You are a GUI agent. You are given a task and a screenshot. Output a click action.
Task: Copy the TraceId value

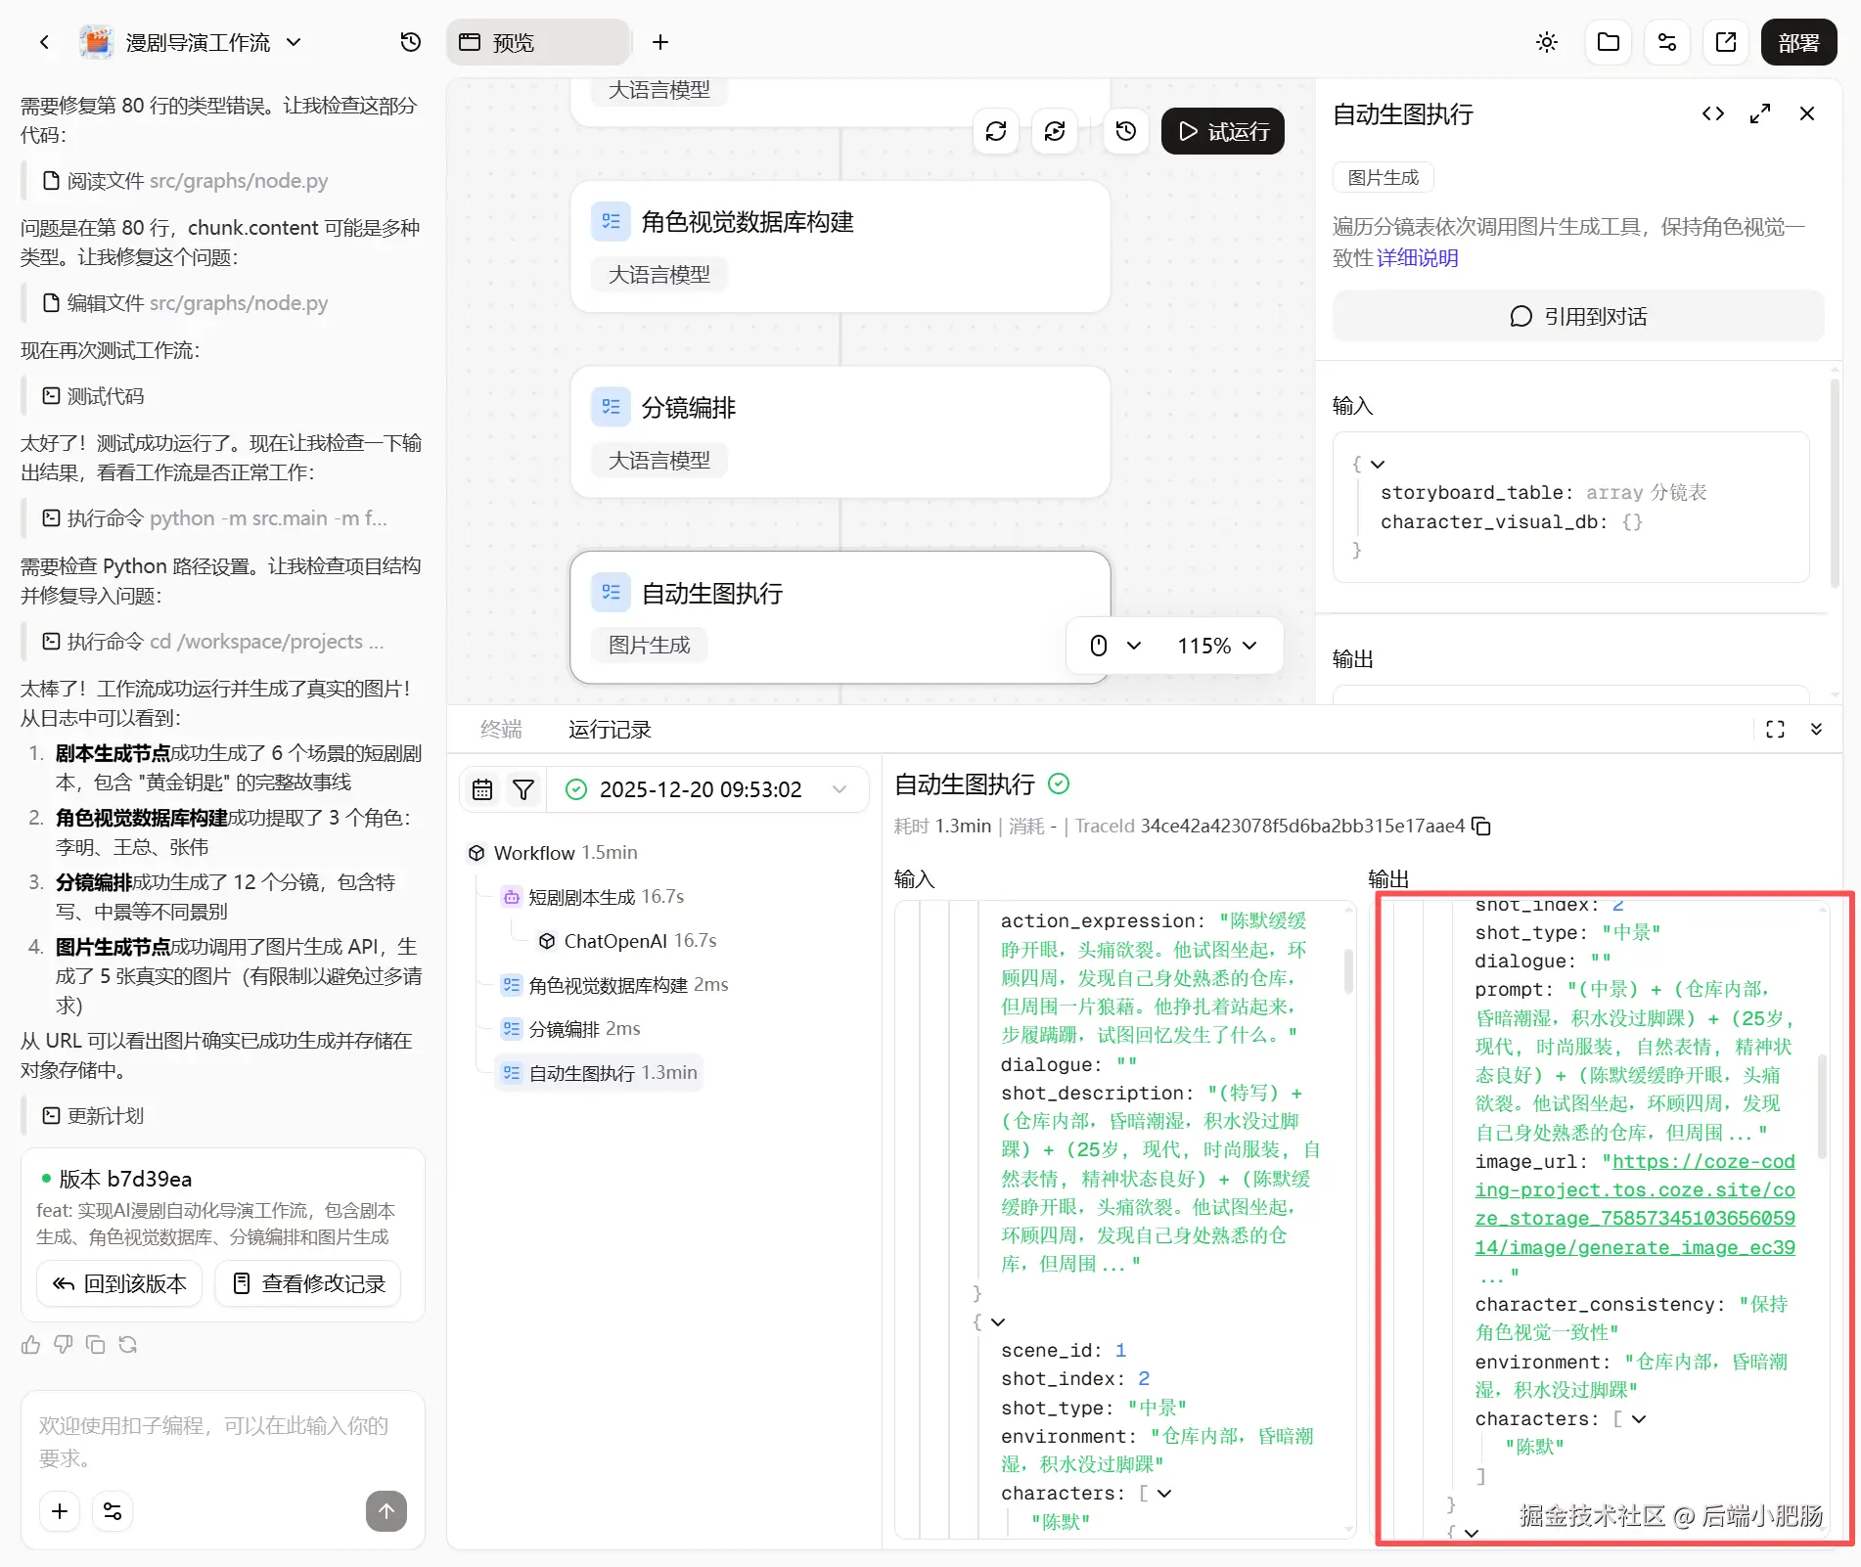(x=1481, y=827)
